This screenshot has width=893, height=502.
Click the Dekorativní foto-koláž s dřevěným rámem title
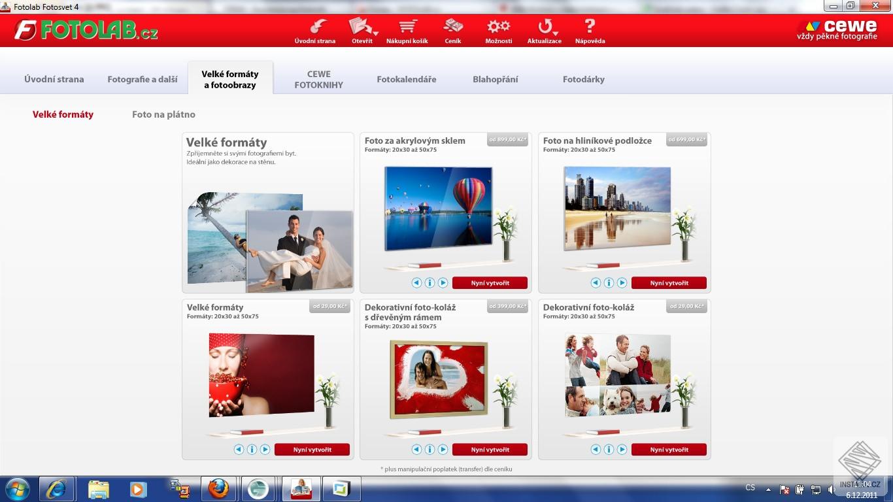click(411, 312)
